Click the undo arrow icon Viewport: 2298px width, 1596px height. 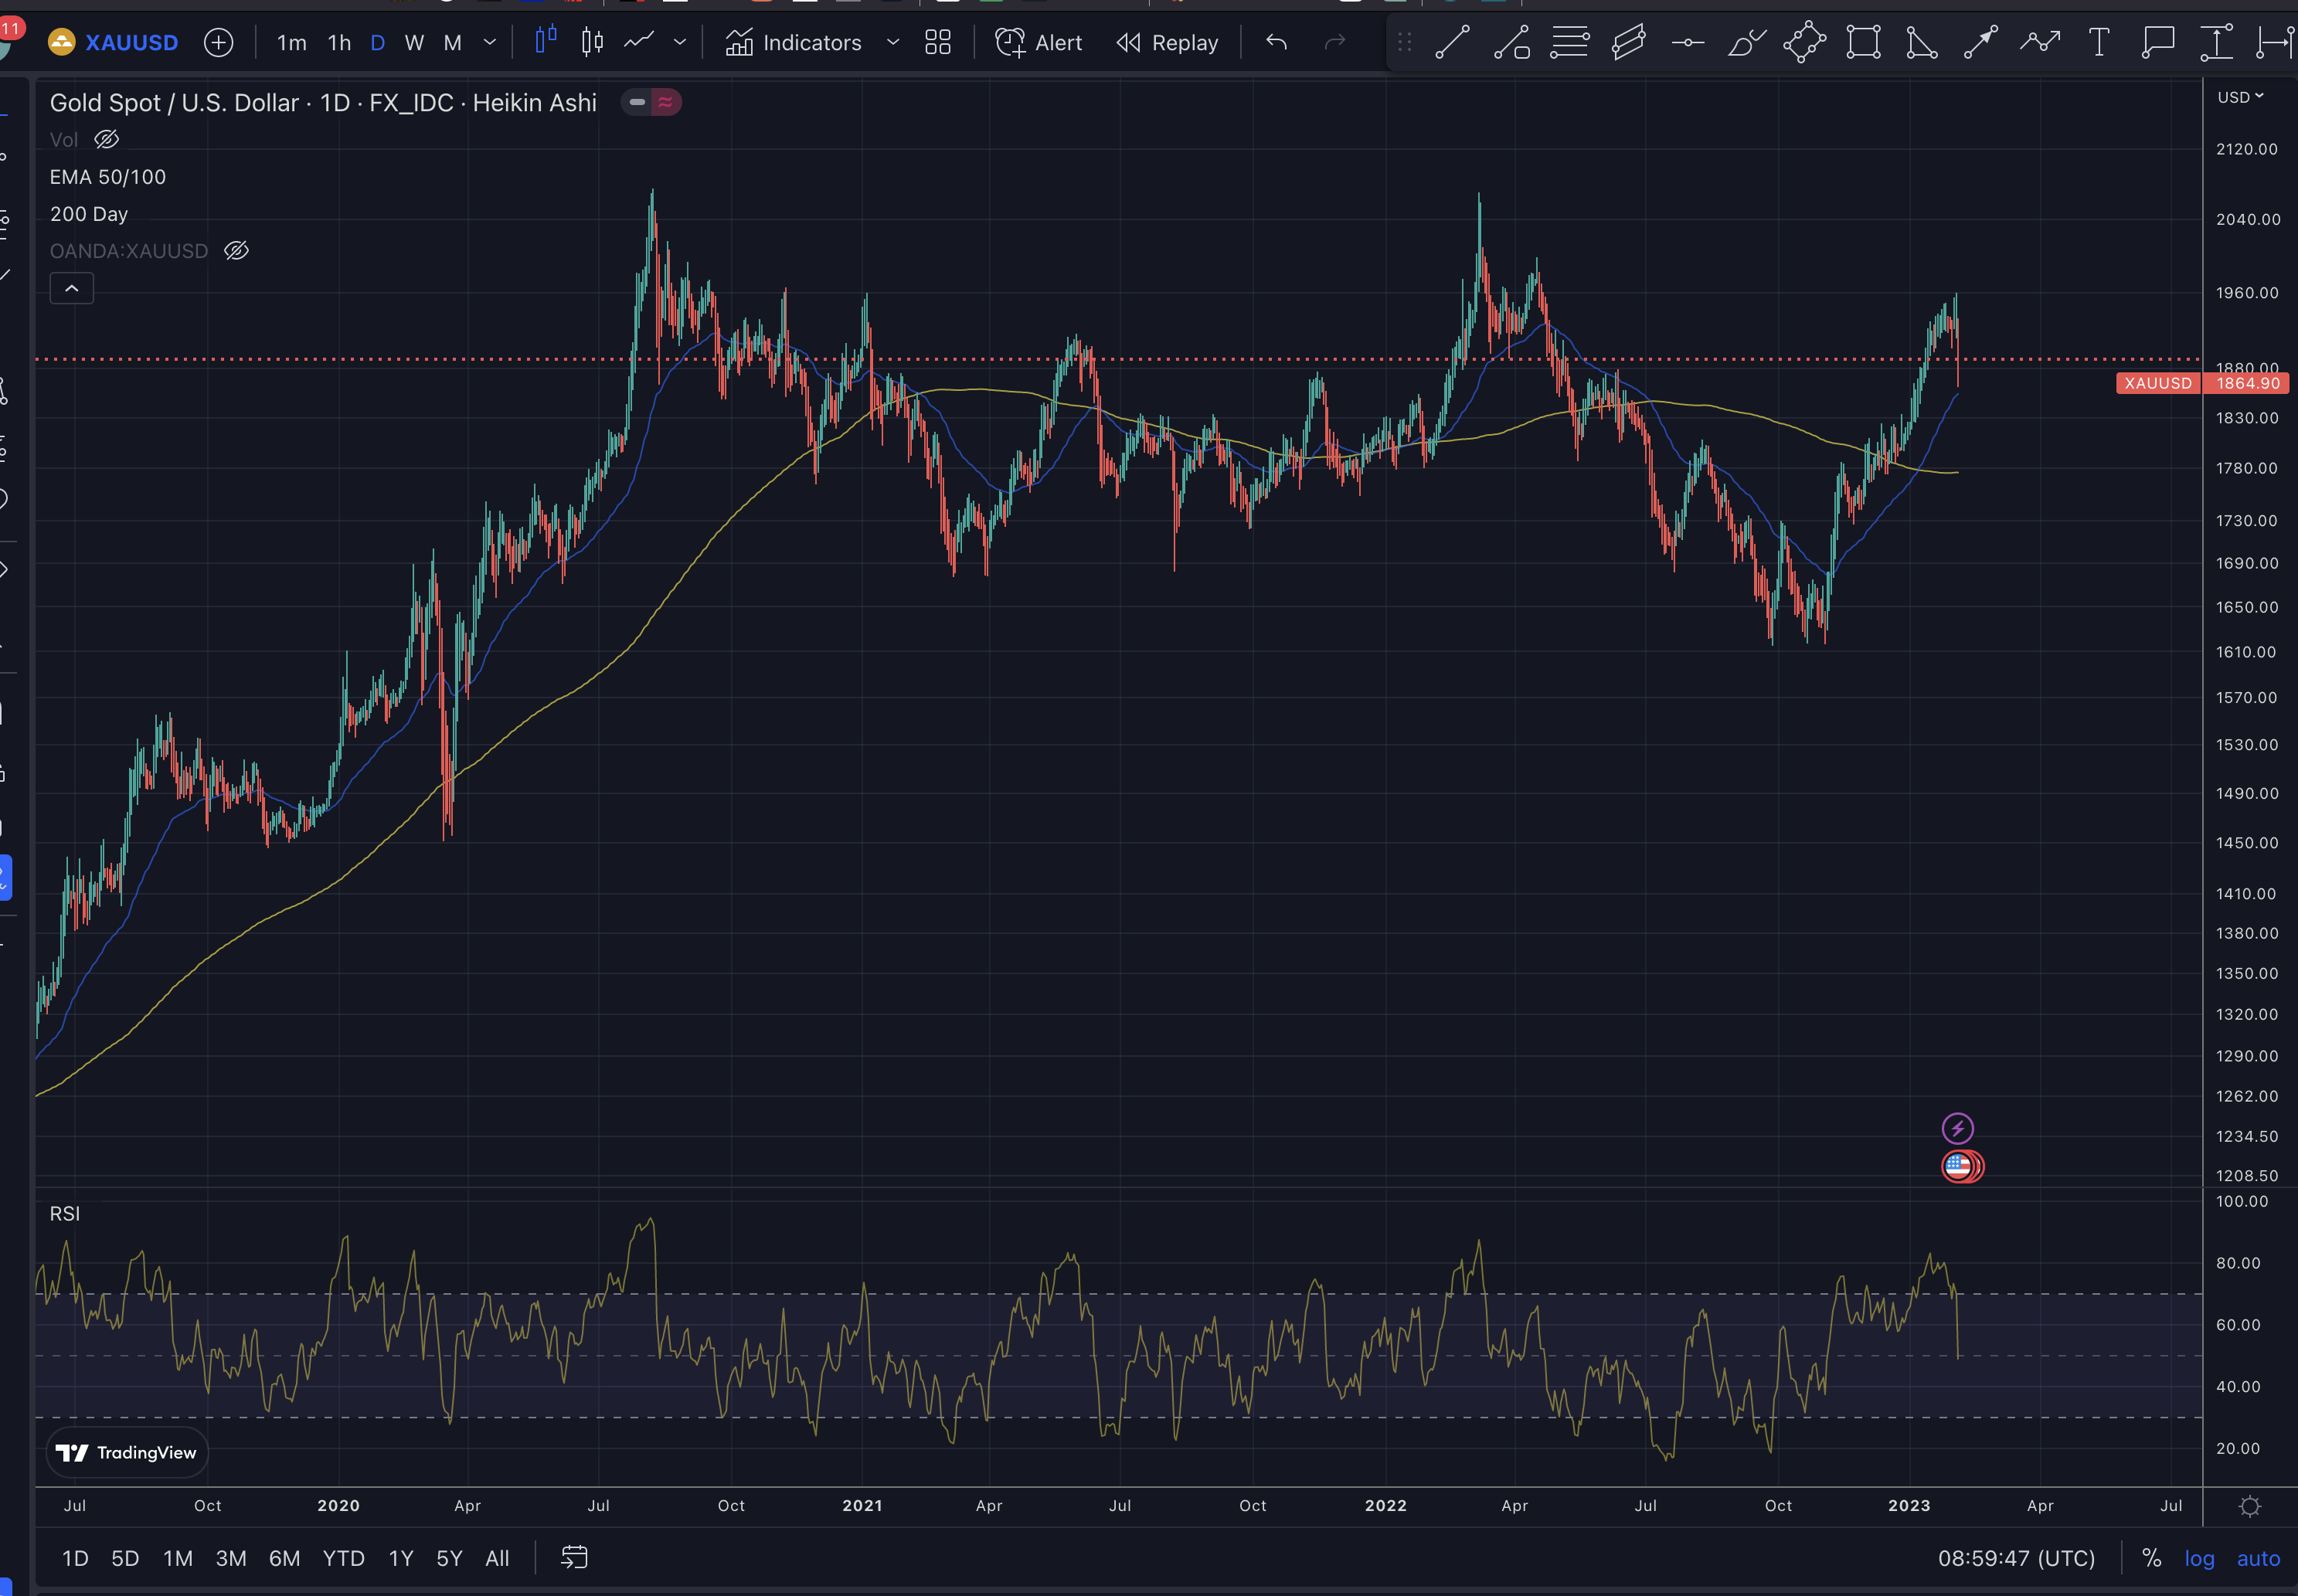click(1276, 43)
